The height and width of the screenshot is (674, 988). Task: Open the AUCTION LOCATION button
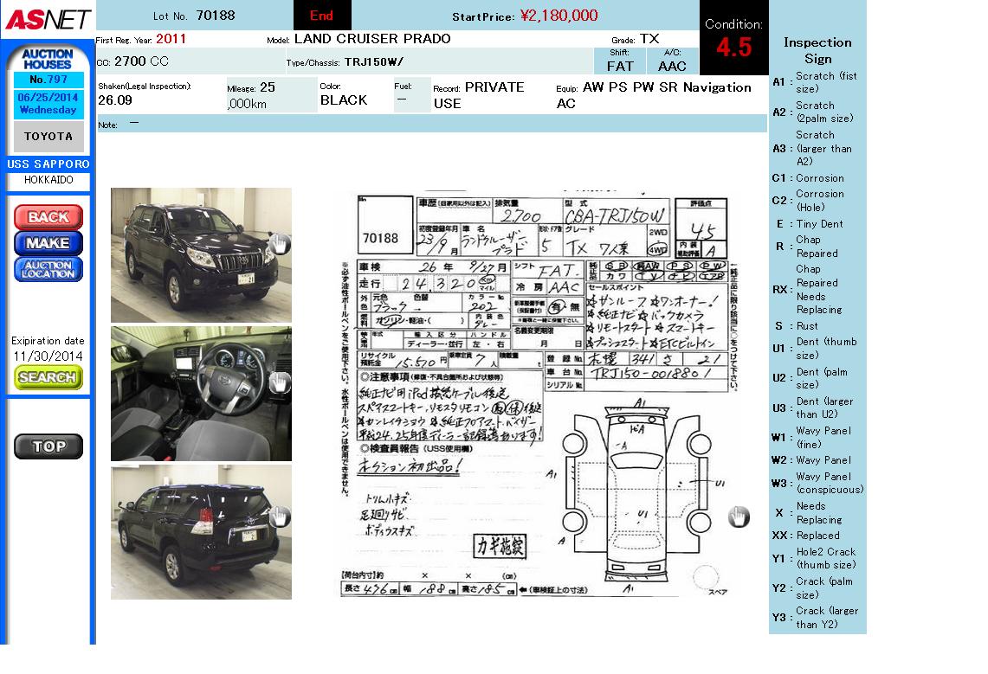[48, 269]
